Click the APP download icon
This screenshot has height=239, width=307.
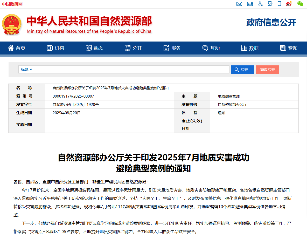coord(270,4)
